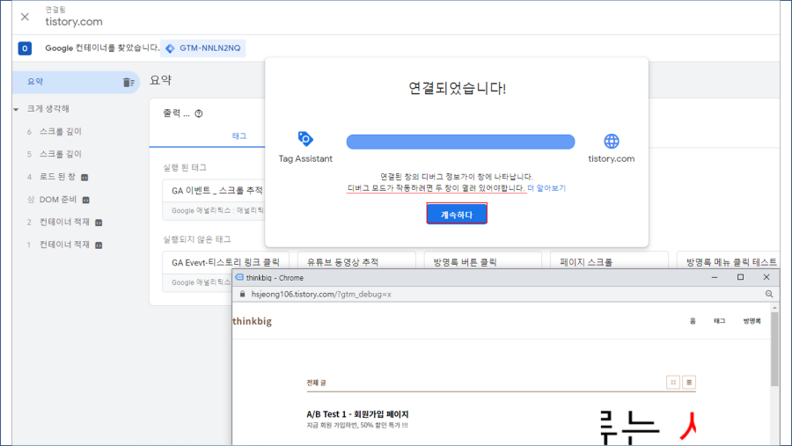Image resolution: width=792 pixels, height=446 pixels.
Task: Click the tistory.com globe icon in dialog
Action: point(612,141)
